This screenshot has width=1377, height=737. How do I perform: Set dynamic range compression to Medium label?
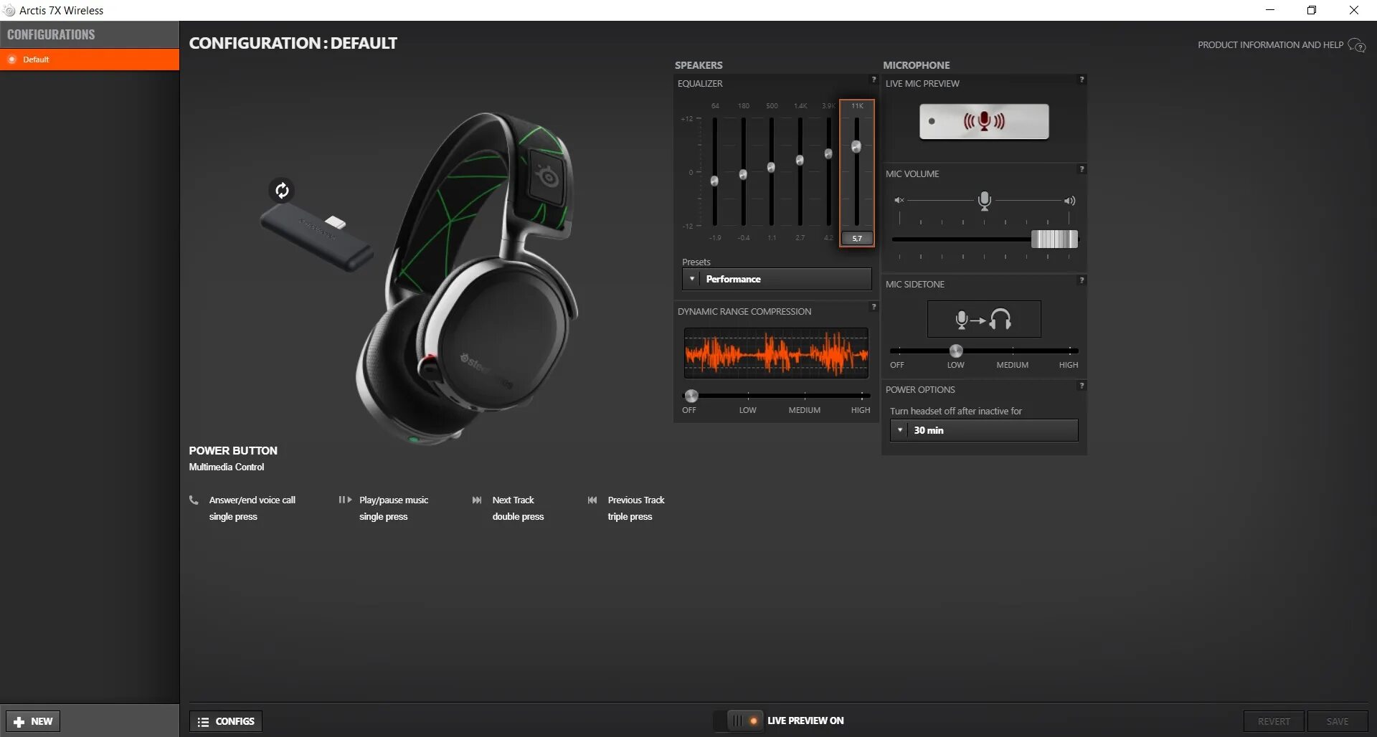coord(804,410)
